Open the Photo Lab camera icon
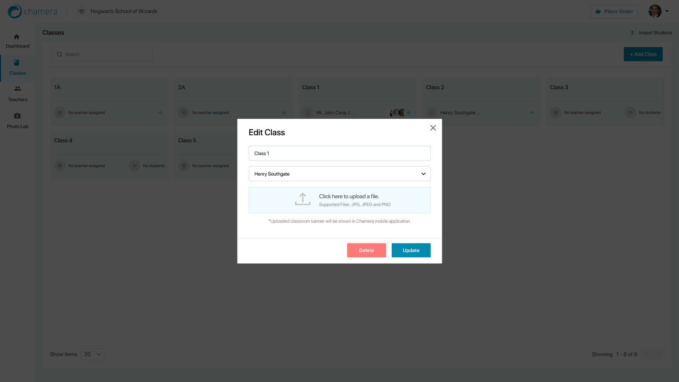This screenshot has height=382, width=679. tap(17, 116)
